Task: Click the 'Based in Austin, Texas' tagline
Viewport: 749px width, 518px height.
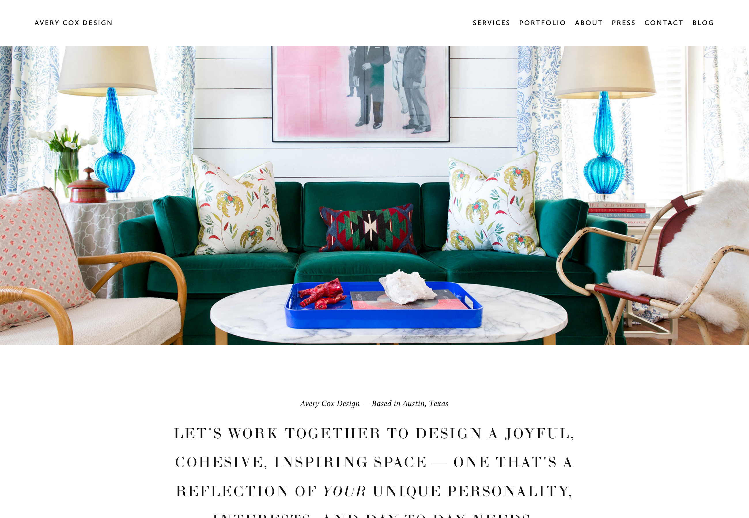Action: point(374,403)
